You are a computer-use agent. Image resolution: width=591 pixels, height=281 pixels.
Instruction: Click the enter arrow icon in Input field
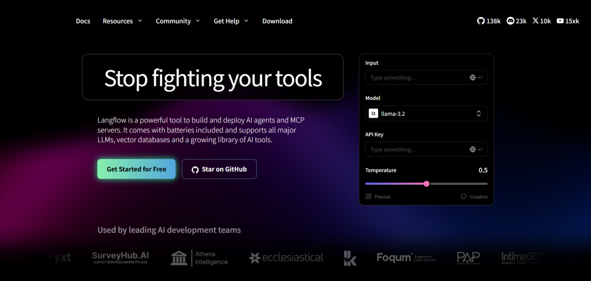(x=480, y=78)
